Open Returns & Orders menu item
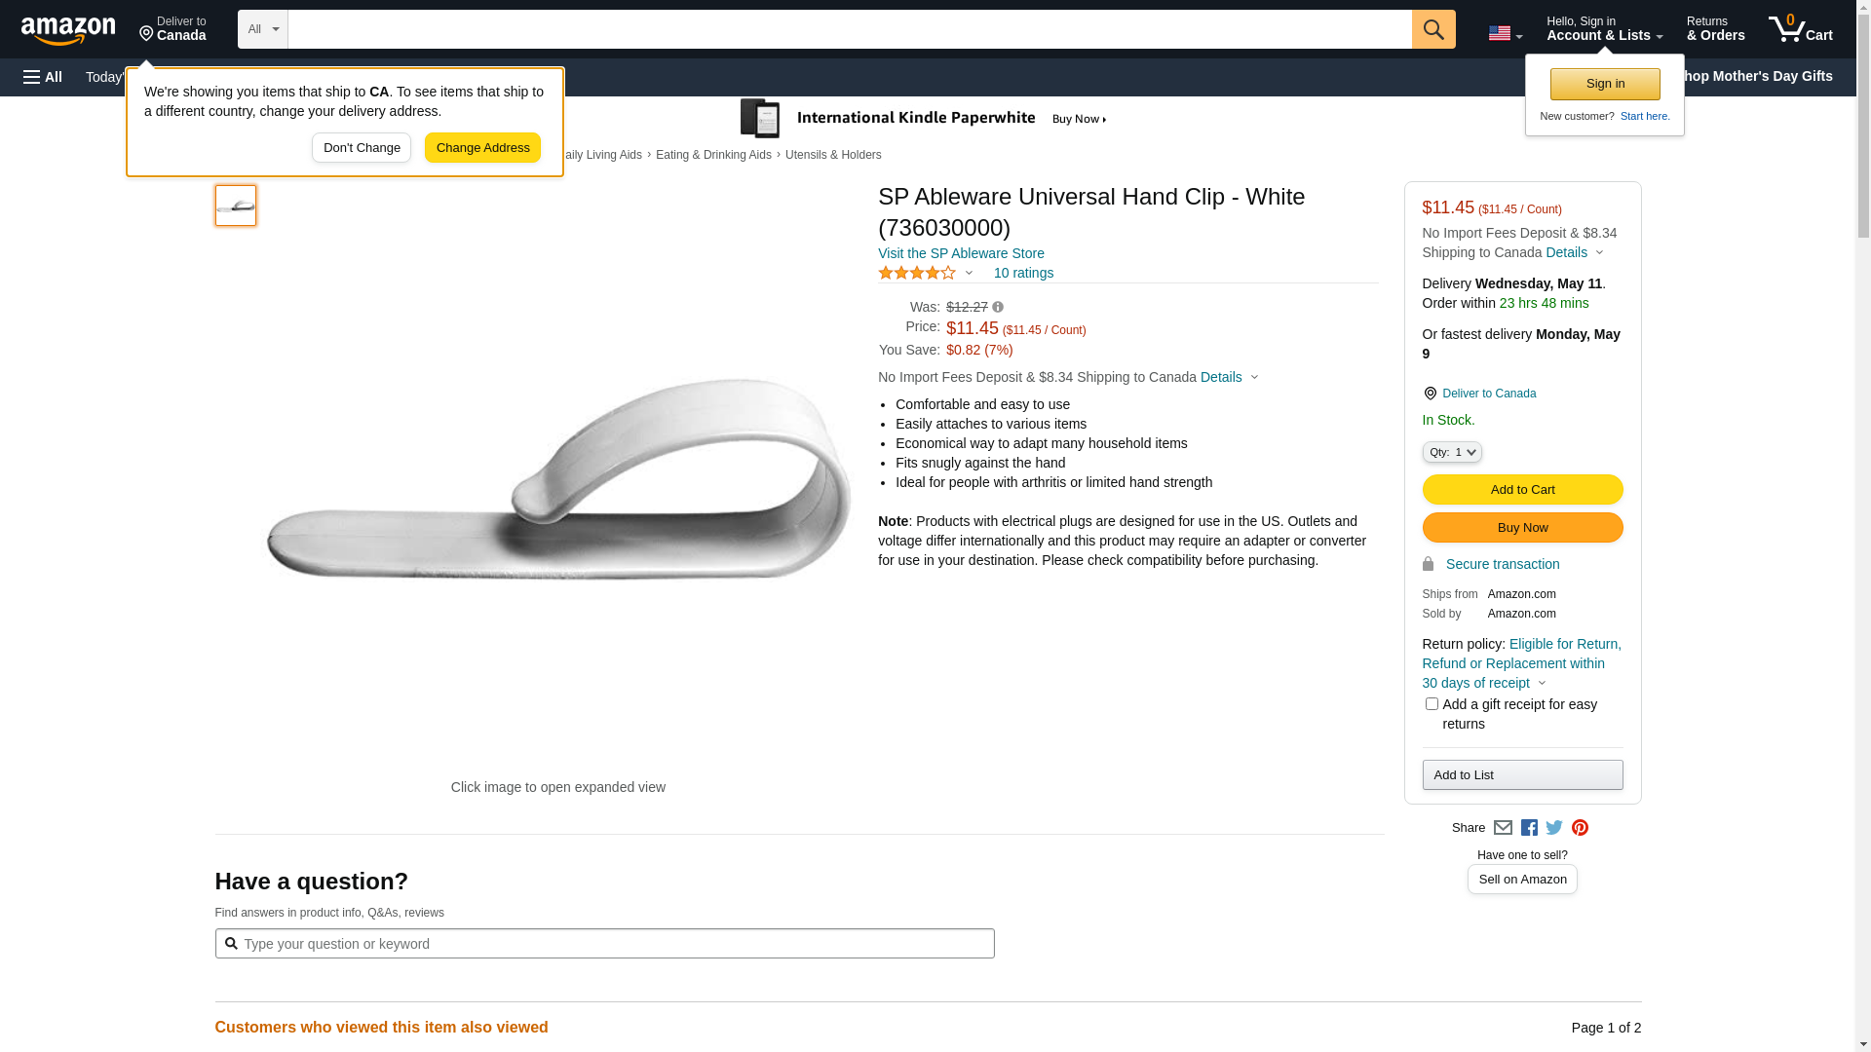 point(1715,29)
